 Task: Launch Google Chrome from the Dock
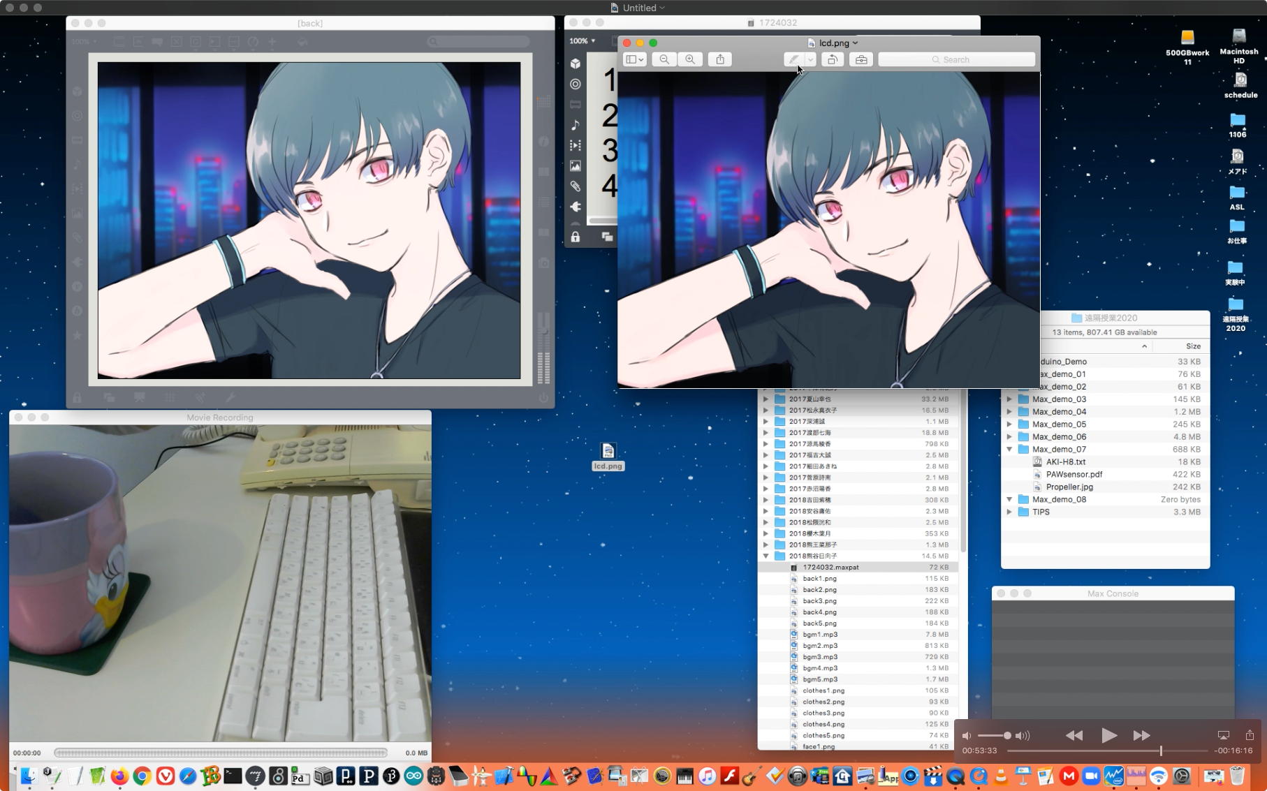(142, 776)
